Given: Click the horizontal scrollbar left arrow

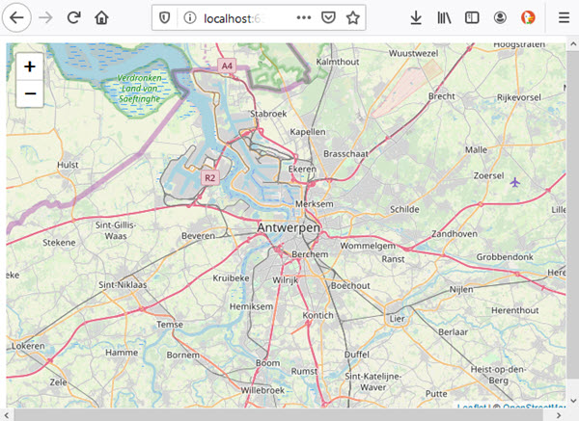Looking at the screenshot, I should (7, 415).
